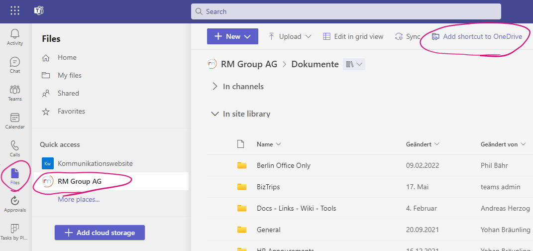The width and height of the screenshot is (533, 251).
Task: Click the More places... link
Action: (79, 199)
